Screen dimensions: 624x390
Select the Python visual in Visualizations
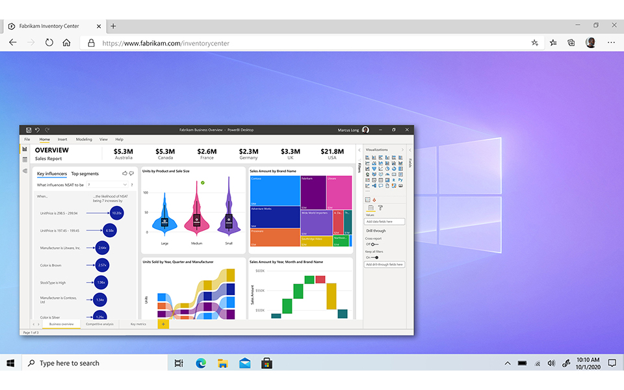tap(399, 179)
